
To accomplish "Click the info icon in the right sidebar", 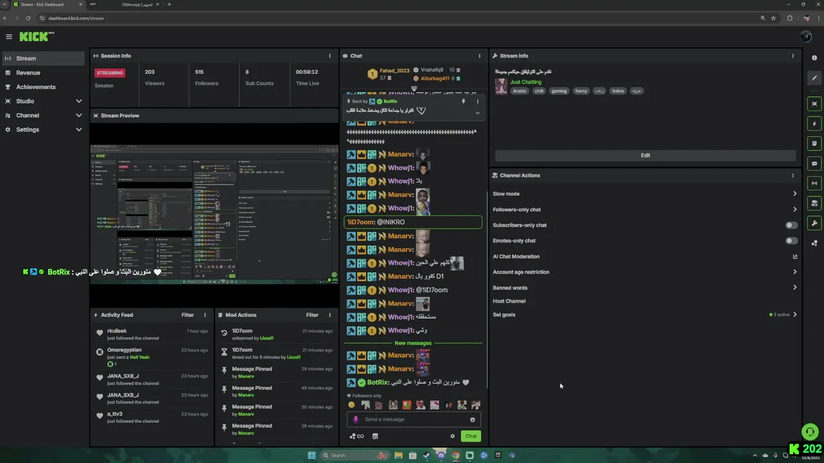I will click(814, 58).
